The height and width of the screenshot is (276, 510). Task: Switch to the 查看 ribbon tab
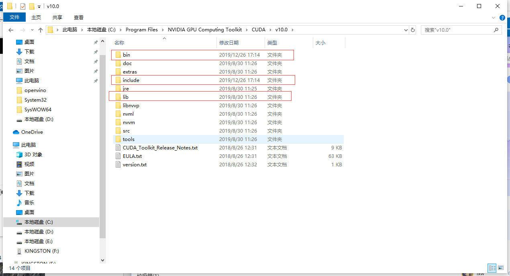point(78,17)
